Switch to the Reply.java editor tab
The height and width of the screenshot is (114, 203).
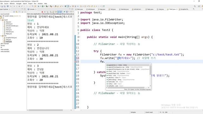point(149,9)
